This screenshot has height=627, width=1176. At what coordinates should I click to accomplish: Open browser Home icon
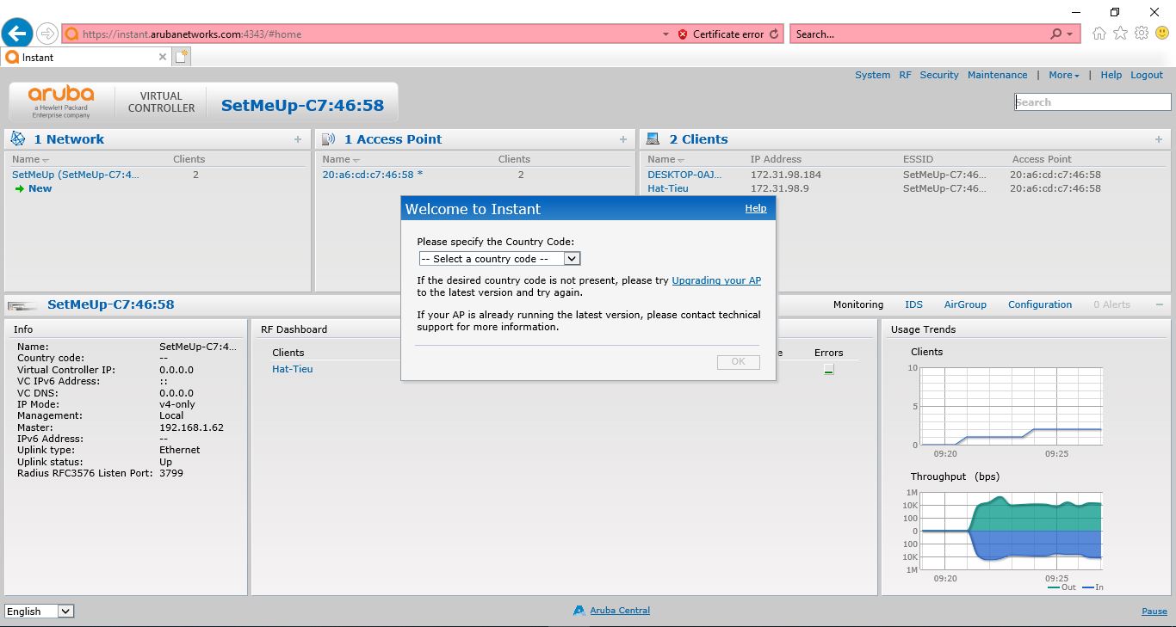1099,34
